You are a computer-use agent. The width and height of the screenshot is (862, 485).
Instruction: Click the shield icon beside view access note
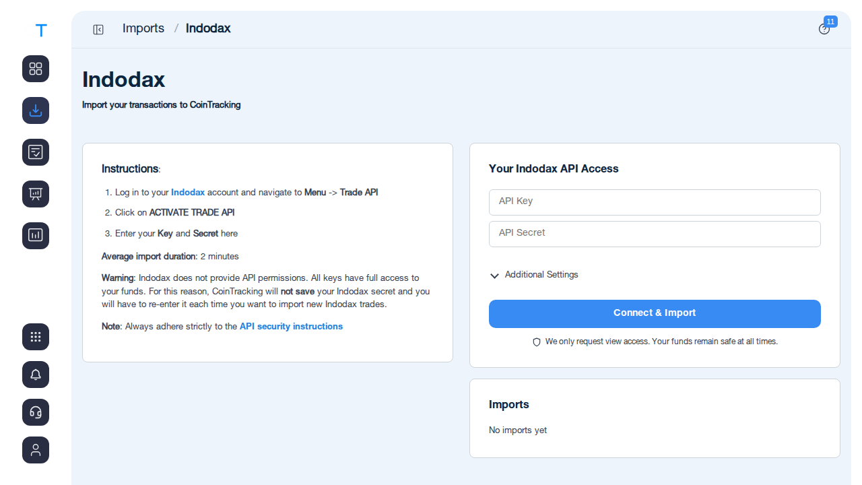pyautogui.click(x=537, y=342)
